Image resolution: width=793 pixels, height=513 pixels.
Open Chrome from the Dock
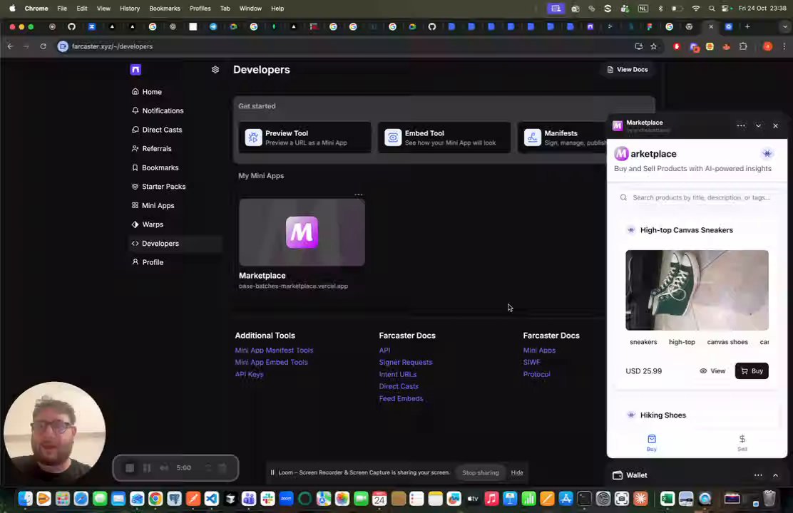click(155, 499)
